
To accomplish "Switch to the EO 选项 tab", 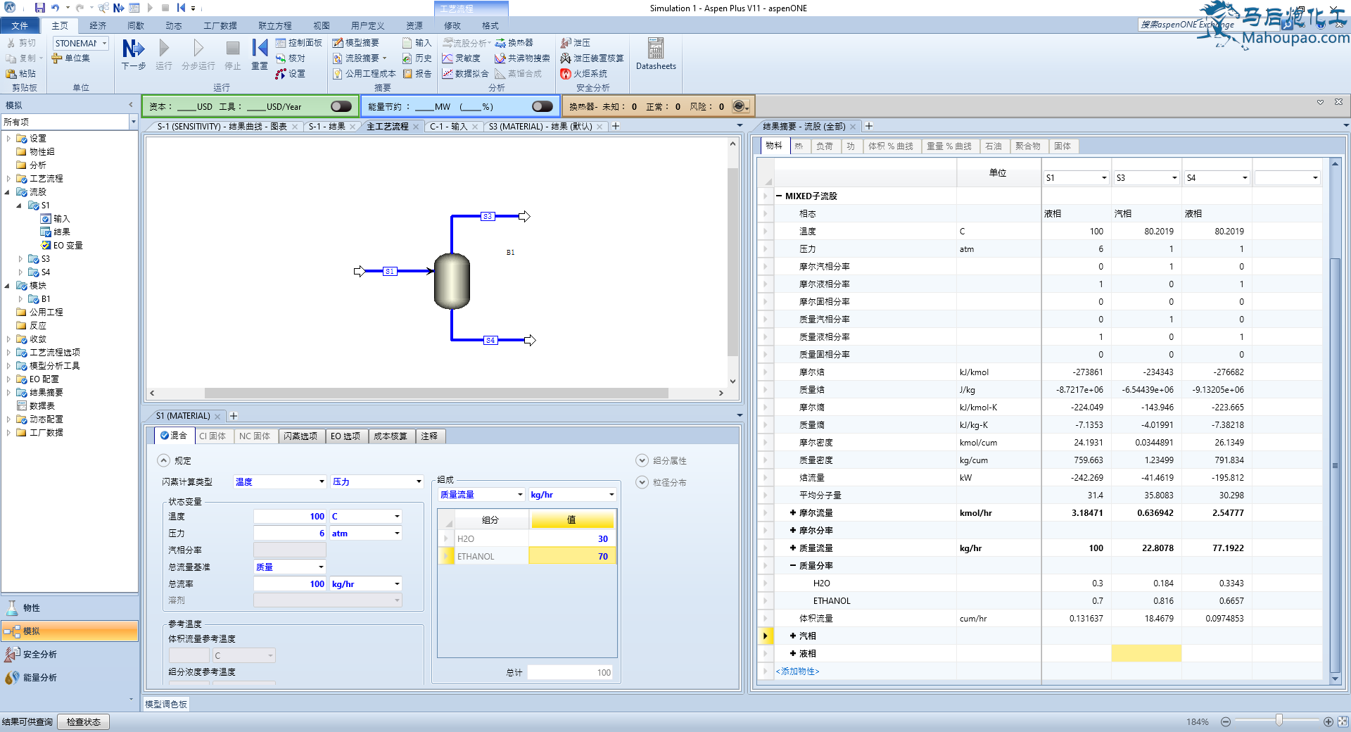I will pyautogui.click(x=345, y=436).
